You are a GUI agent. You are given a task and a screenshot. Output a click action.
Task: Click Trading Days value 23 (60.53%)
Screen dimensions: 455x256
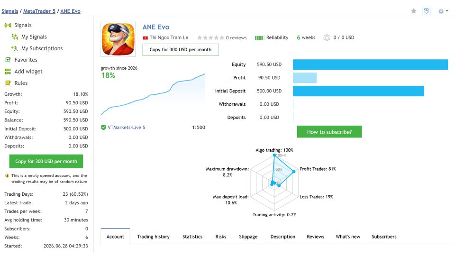pyautogui.click(x=75, y=194)
